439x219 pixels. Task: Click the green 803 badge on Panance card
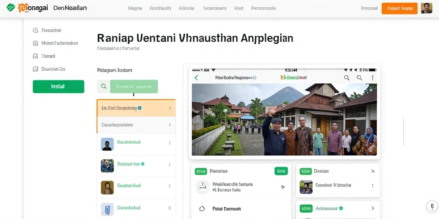pyautogui.click(x=281, y=171)
